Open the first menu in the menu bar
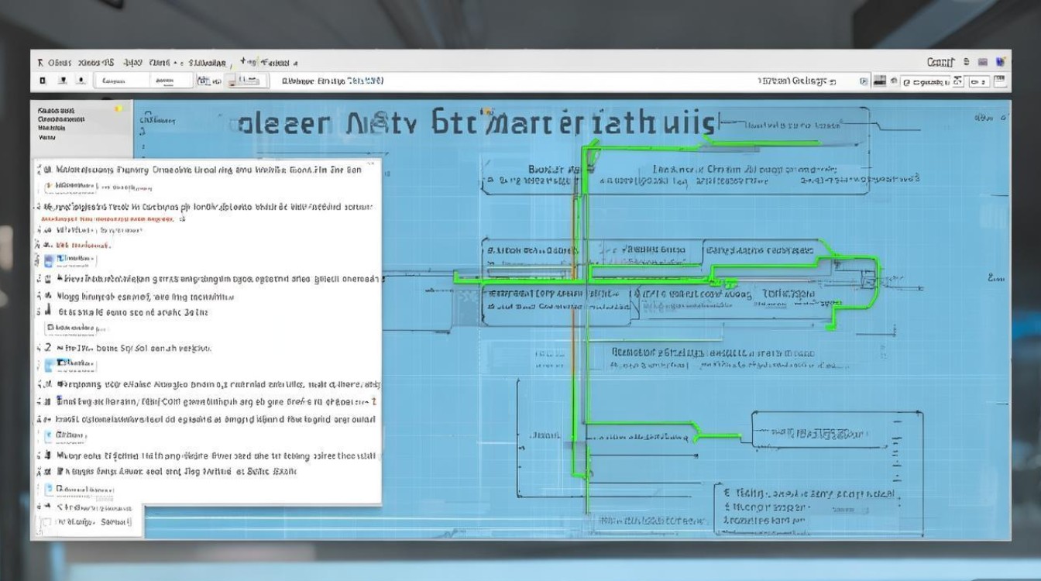Viewport: 1041px width, 581px height. coord(59,63)
